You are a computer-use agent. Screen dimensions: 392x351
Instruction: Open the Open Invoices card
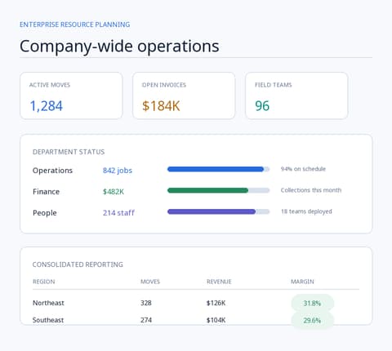[x=184, y=96]
